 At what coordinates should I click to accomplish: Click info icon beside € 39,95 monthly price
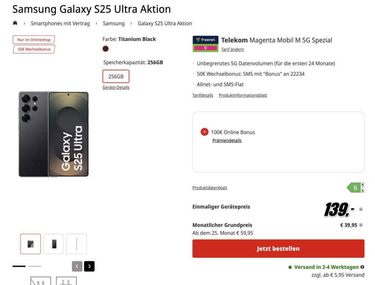361,225
